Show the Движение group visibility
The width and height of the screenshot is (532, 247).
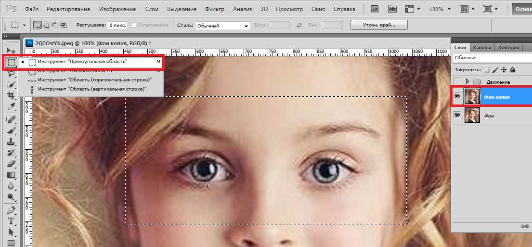coord(457,81)
